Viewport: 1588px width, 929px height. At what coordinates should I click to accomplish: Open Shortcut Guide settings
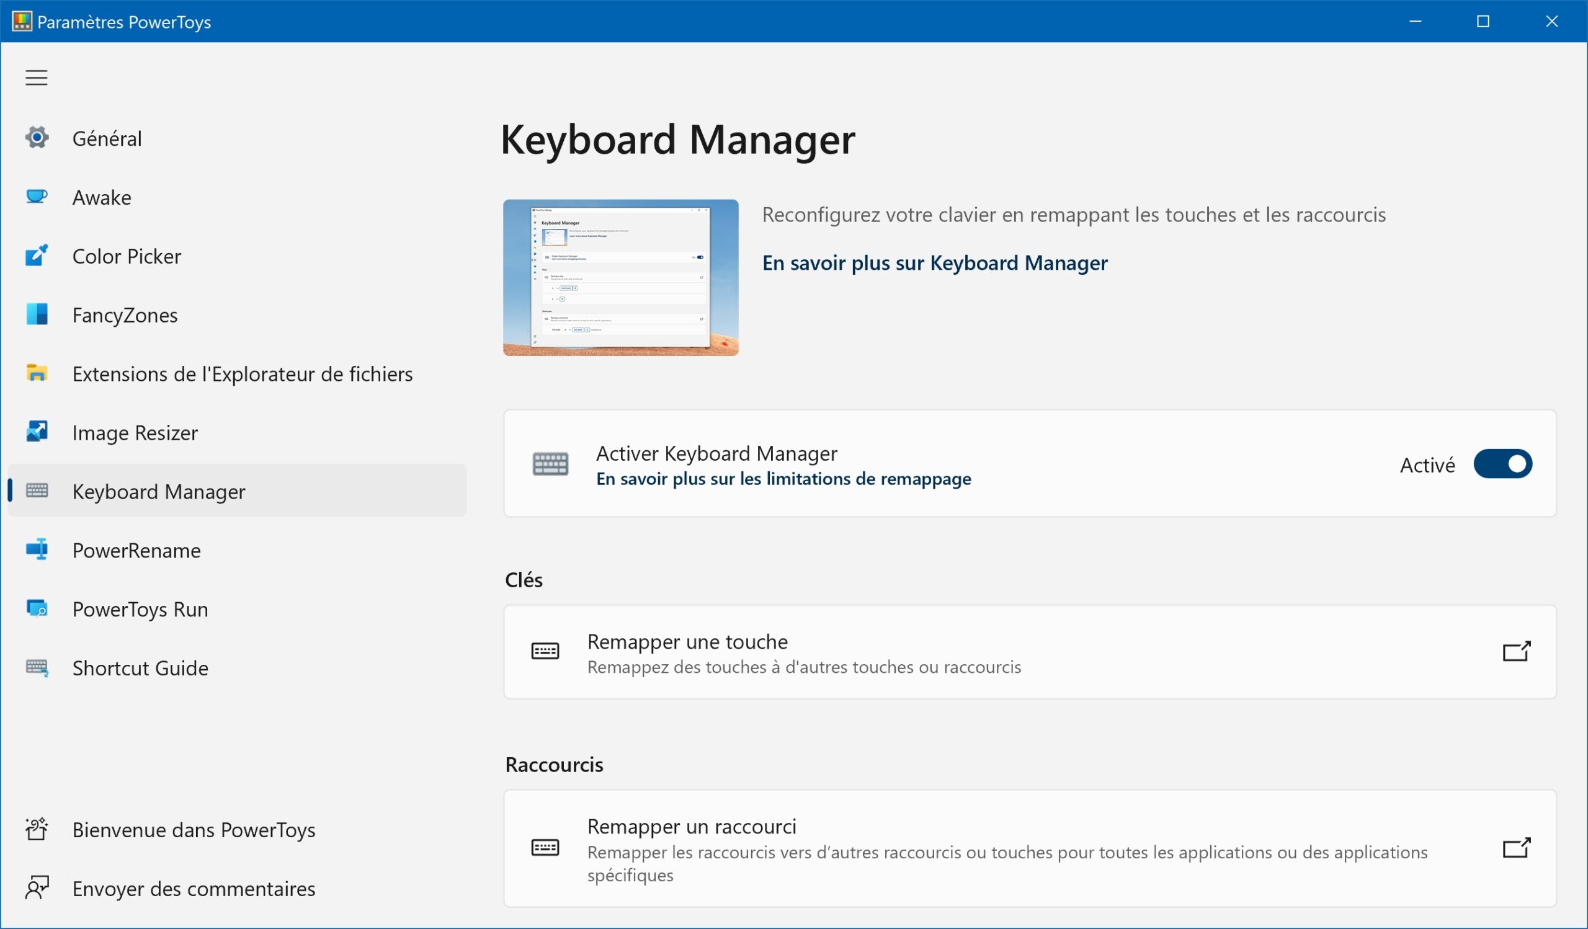(237, 668)
